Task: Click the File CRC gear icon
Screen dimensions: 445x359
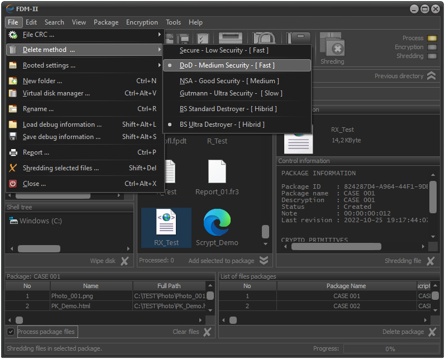Action: click(13, 35)
